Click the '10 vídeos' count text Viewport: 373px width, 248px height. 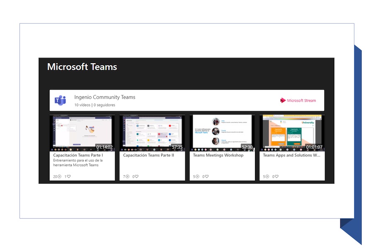coord(82,105)
